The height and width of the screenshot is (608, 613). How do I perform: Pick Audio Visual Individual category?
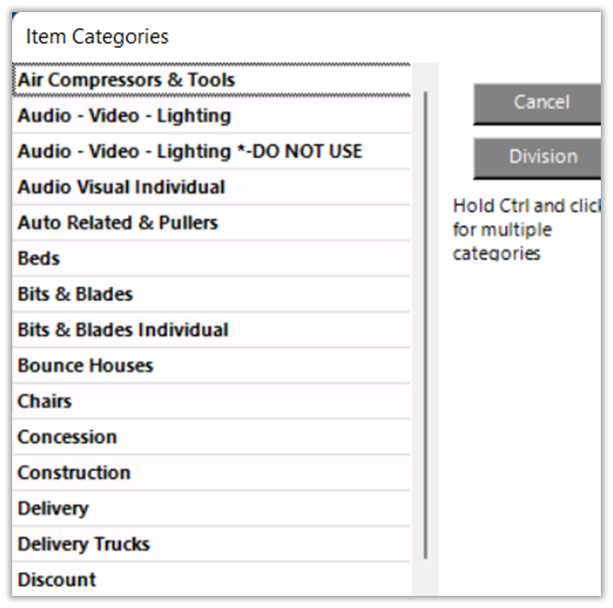[121, 187]
